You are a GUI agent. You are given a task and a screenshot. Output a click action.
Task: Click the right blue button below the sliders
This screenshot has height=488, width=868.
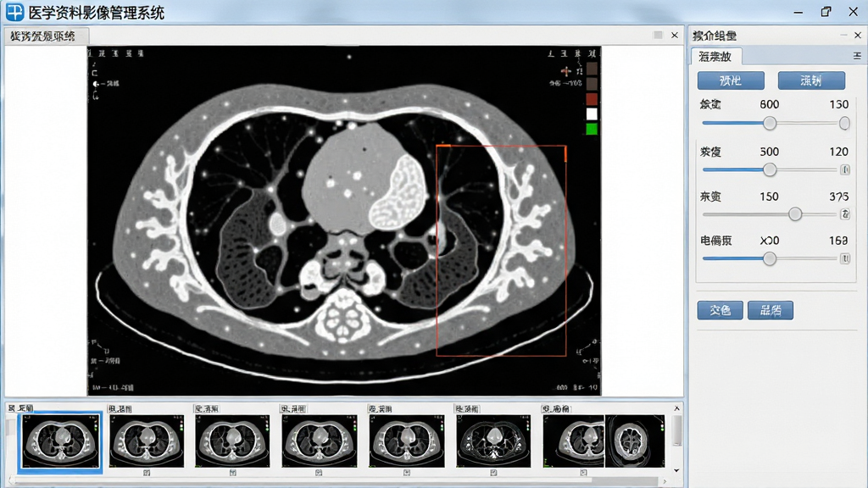click(770, 310)
